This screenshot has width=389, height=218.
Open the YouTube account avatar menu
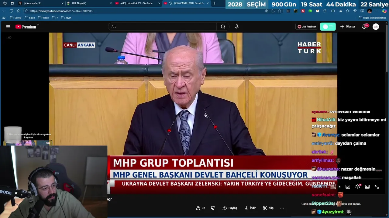[376, 27]
